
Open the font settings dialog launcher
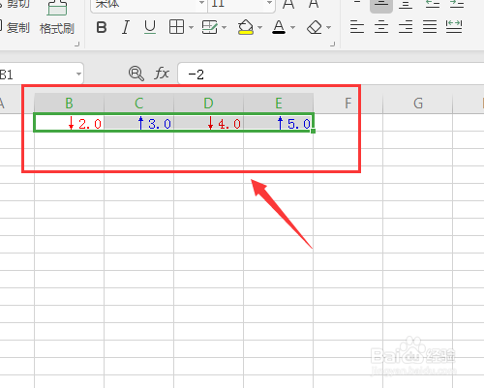point(333,45)
